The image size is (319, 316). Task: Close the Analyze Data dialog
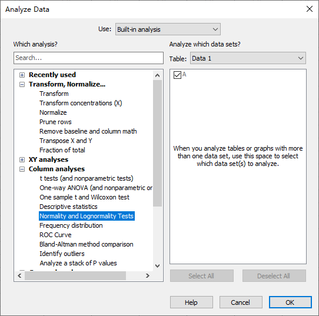click(x=310, y=9)
